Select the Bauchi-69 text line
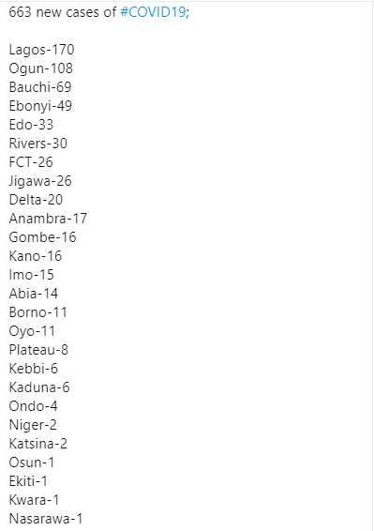Screen dimensions: 374x531 pos(40,87)
